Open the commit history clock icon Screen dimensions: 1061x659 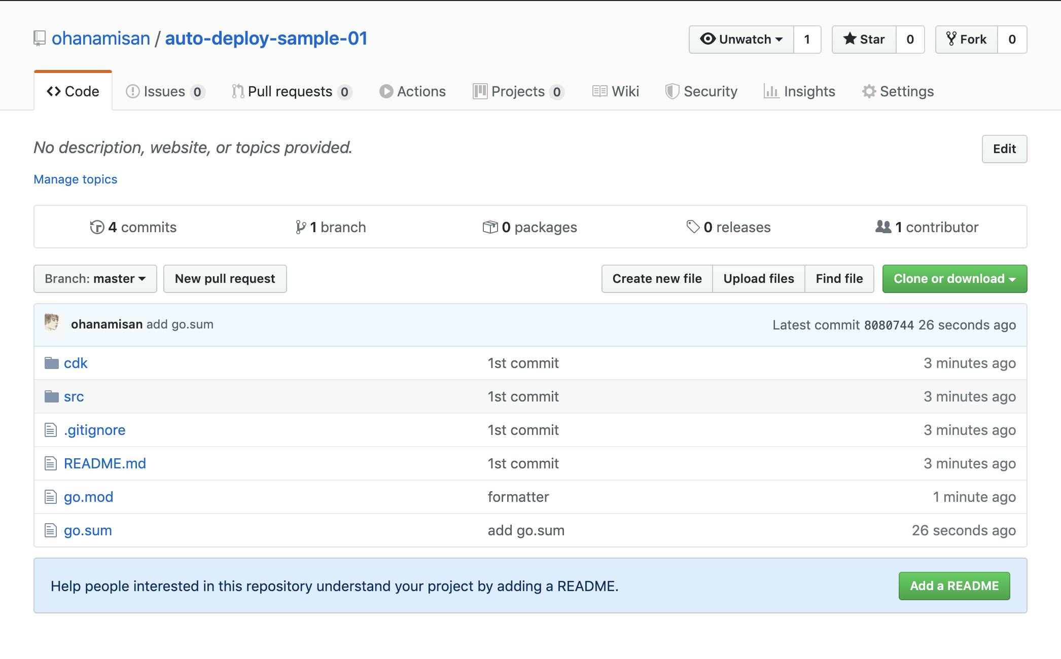[x=96, y=227]
